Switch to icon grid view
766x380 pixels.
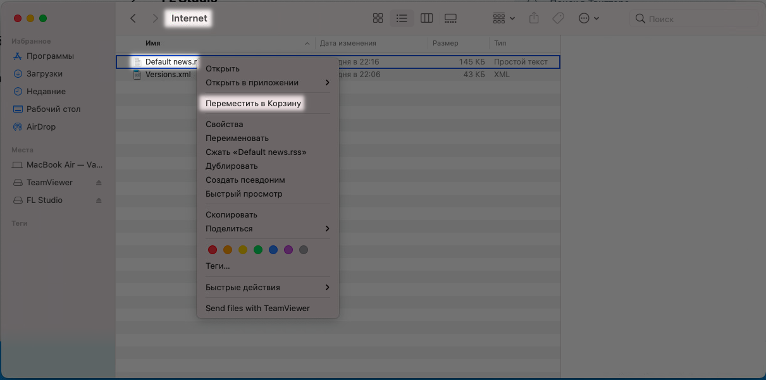coord(378,18)
